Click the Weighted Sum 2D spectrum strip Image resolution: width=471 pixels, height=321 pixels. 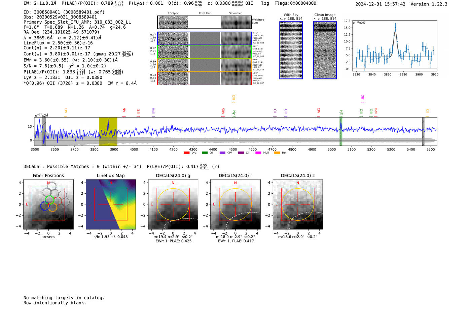pyautogui.click(x=205, y=22)
